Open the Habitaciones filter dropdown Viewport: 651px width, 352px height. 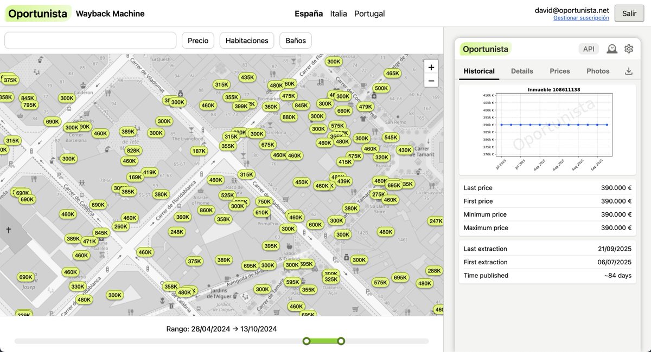[x=247, y=41]
